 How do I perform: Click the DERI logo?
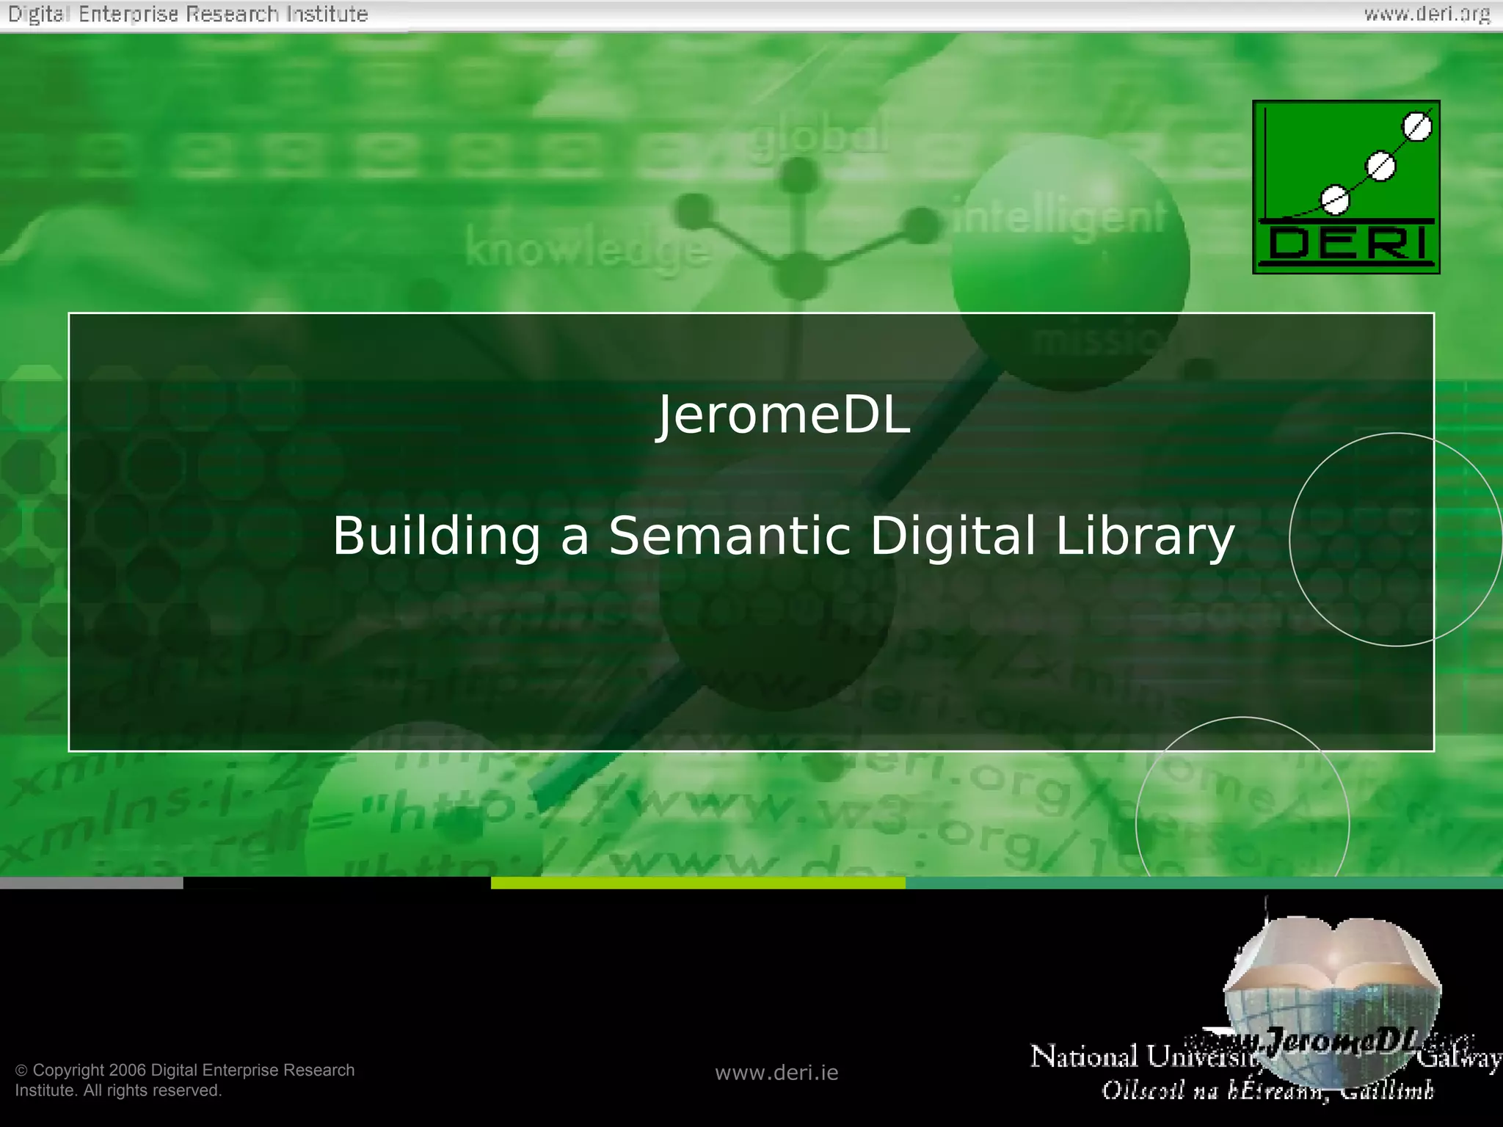1346,187
